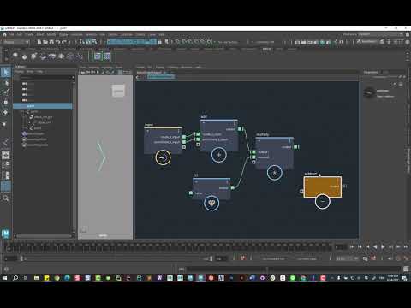The width and height of the screenshot is (411, 308).
Task: Click the minus circle icon under subtract node
Action: pos(323,201)
